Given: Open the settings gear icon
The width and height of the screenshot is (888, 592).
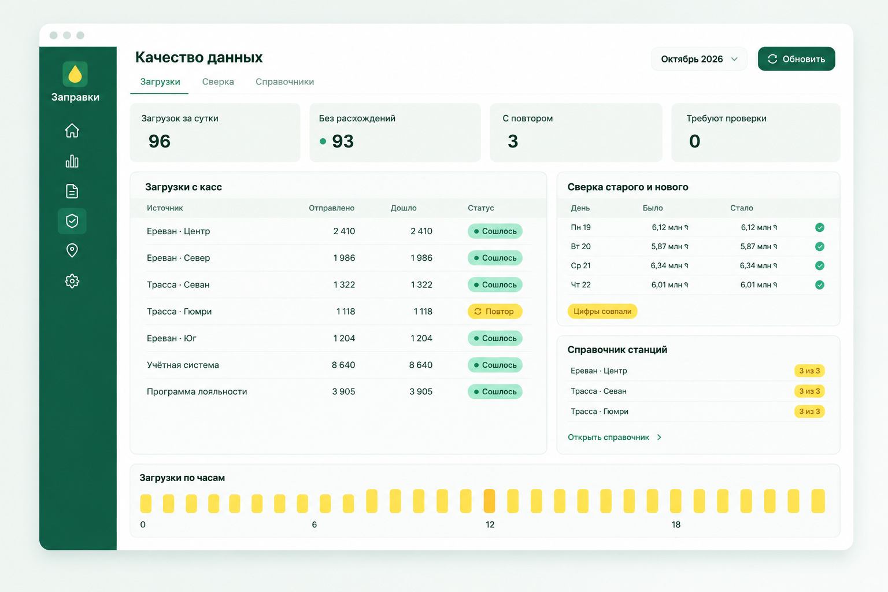Looking at the screenshot, I should tap(72, 281).
